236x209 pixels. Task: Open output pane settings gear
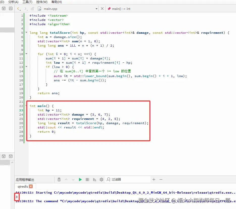pyautogui.click(x=101, y=180)
